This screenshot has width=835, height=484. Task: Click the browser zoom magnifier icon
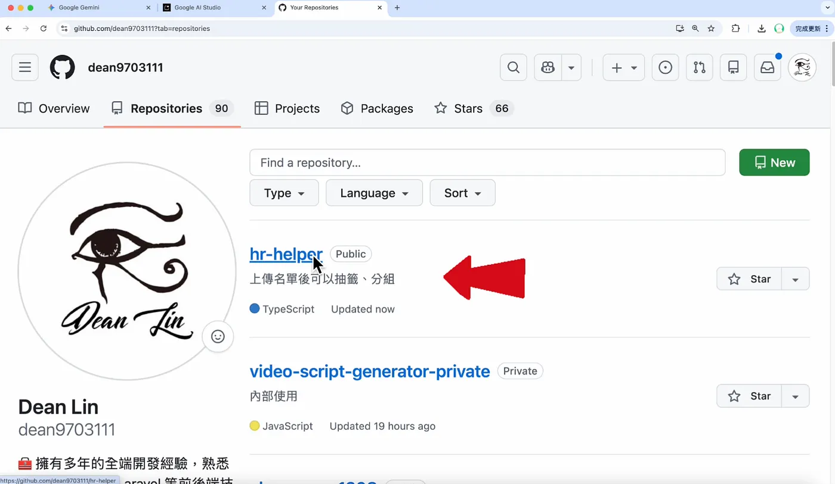695,28
